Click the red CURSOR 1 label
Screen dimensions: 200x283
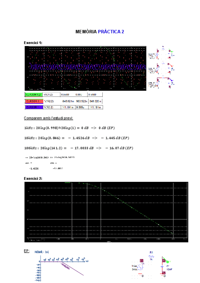click(x=34, y=101)
